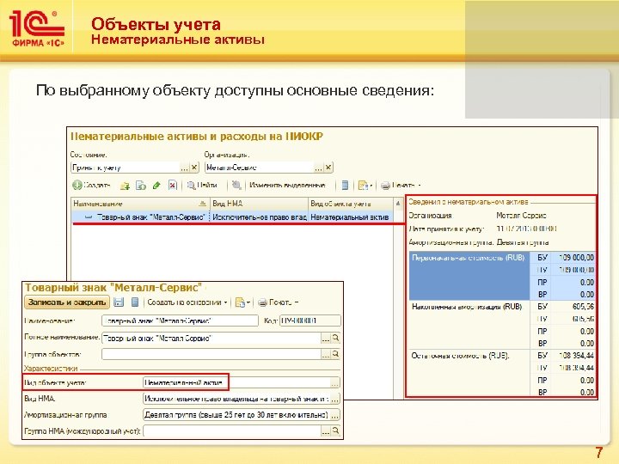Sort by the Наименование column header
This screenshot has width=619, height=464.
140,204
